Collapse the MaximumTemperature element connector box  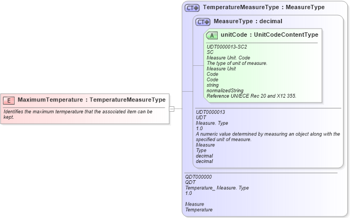click(x=172, y=109)
